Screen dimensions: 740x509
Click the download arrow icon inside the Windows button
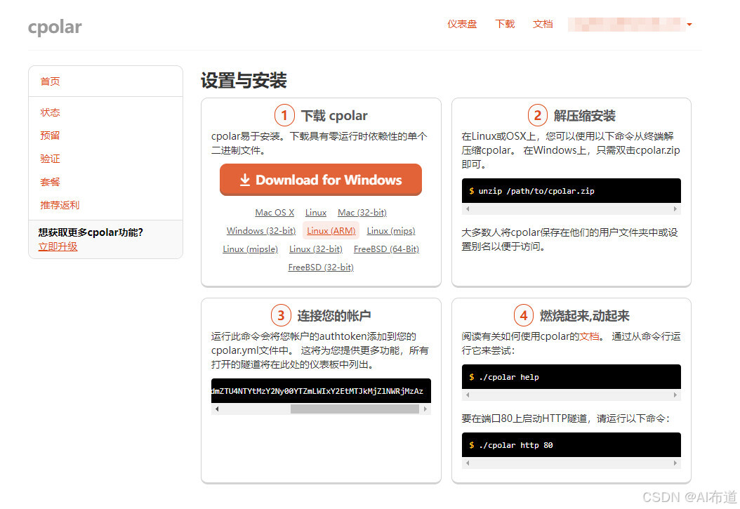[244, 180]
